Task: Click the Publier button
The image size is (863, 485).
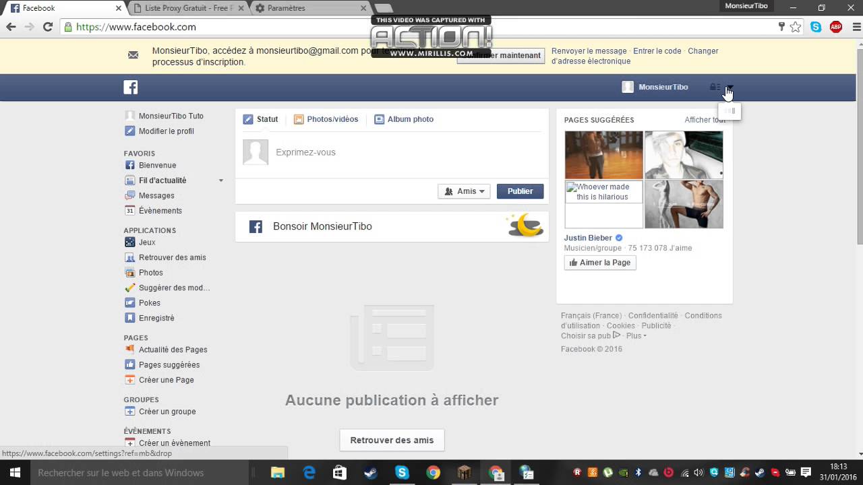Action: (x=520, y=191)
